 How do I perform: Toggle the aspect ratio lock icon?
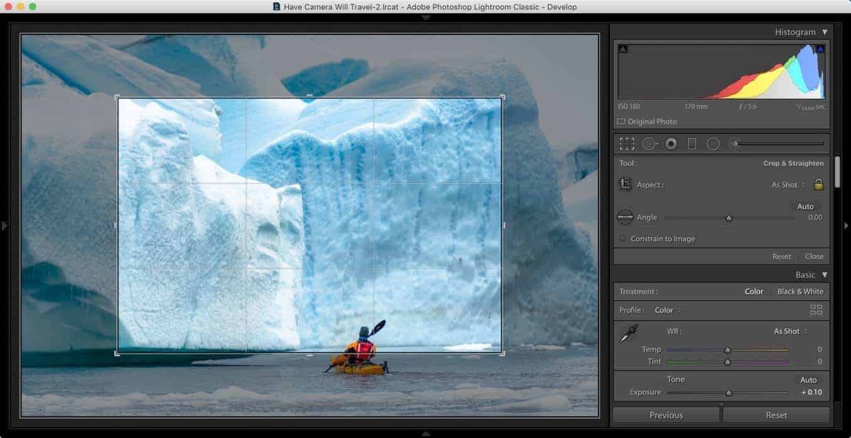(818, 184)
